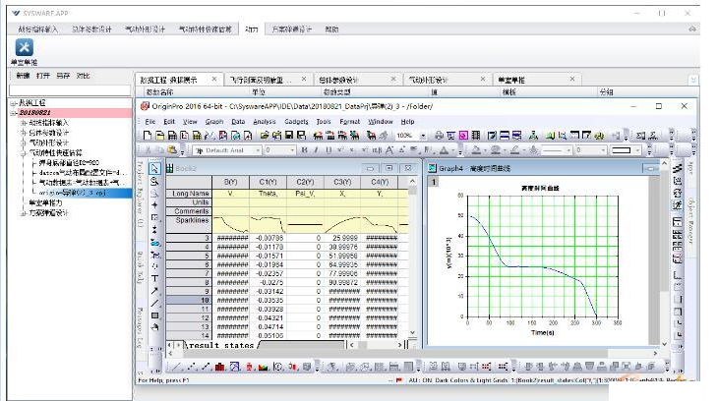Toggle Subscript formatting
Screen dimensions: 717x401
[x=352, y=149]
